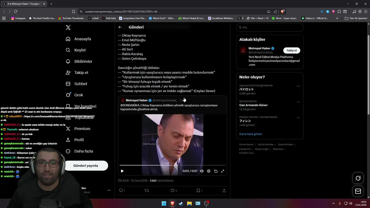This screenshot has width=370, height=208.
Task: Bookmark the post with the bookmark icon
Action: pos(198,190)
